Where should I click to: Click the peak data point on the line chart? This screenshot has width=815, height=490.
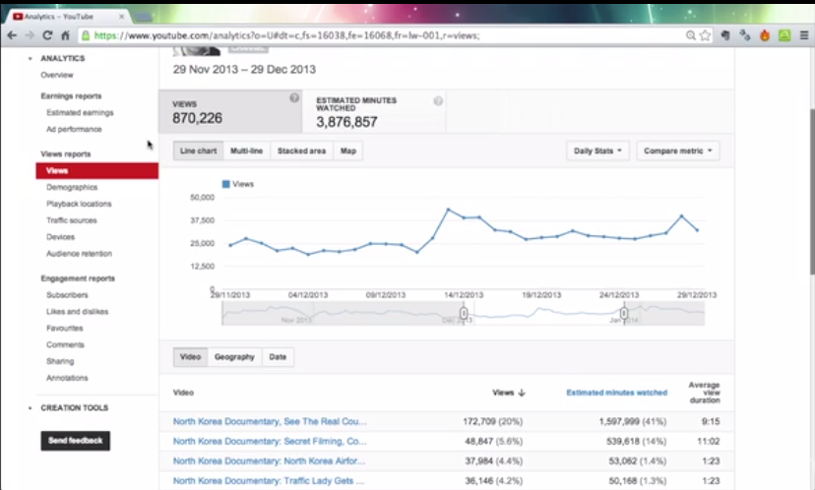pyautogui.click(x=448, y=210)
